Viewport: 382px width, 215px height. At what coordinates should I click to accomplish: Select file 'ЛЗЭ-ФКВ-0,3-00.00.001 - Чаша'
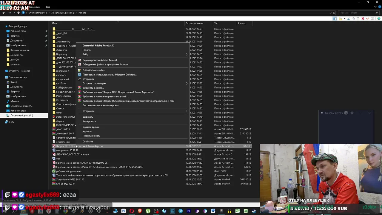coord(73,154)
